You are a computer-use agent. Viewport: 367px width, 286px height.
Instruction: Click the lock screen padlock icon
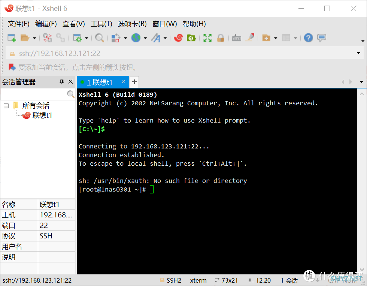click(221, 38)
